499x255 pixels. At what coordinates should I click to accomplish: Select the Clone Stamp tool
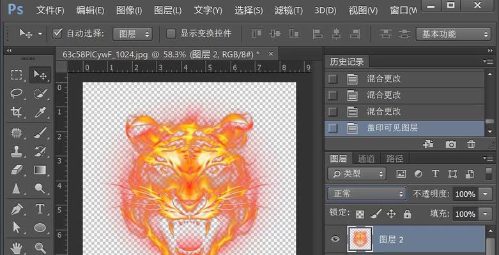(17, 151)
